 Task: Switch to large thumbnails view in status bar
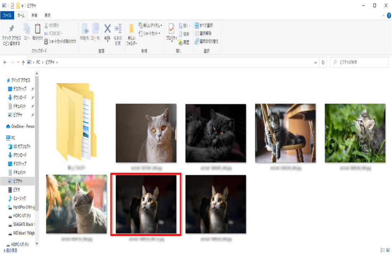(x=388, y=250)
